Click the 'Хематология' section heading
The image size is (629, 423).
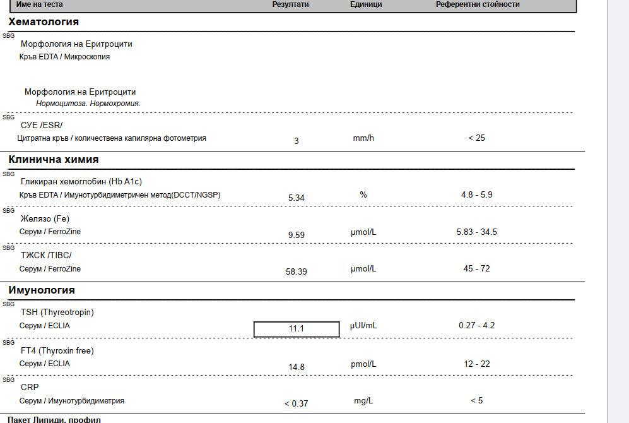(44, 22)
